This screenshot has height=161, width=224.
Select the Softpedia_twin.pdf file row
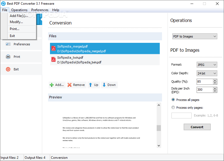[x=105, y=60]
